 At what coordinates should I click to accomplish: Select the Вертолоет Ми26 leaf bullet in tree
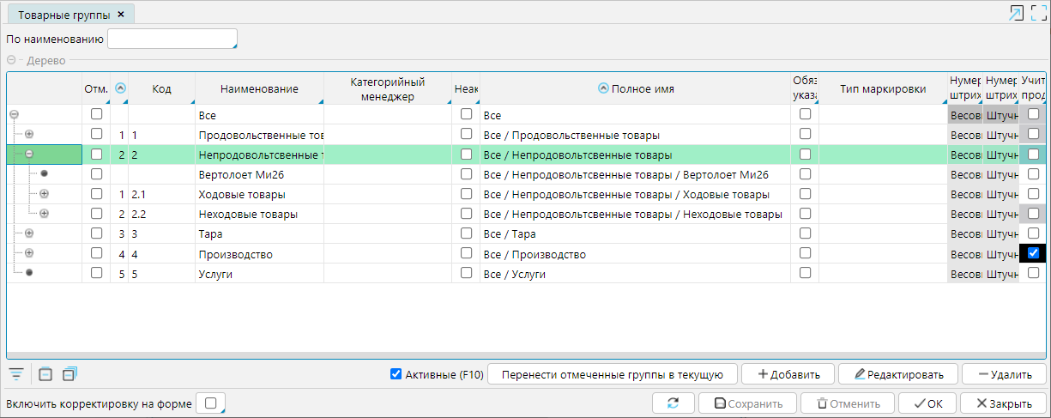coord(44,174)
